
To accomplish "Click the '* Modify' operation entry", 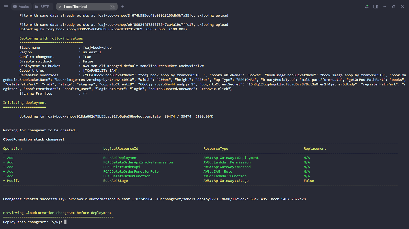I will click(x=11, y=181).
